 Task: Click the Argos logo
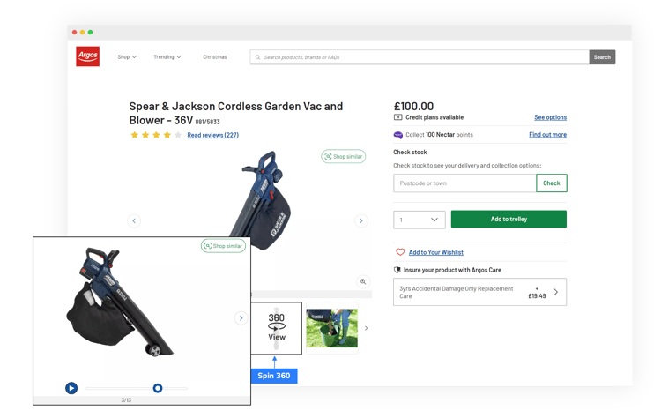87,56
